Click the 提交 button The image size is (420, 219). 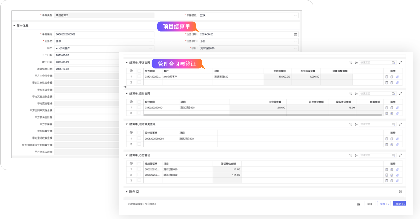(398, 204)
